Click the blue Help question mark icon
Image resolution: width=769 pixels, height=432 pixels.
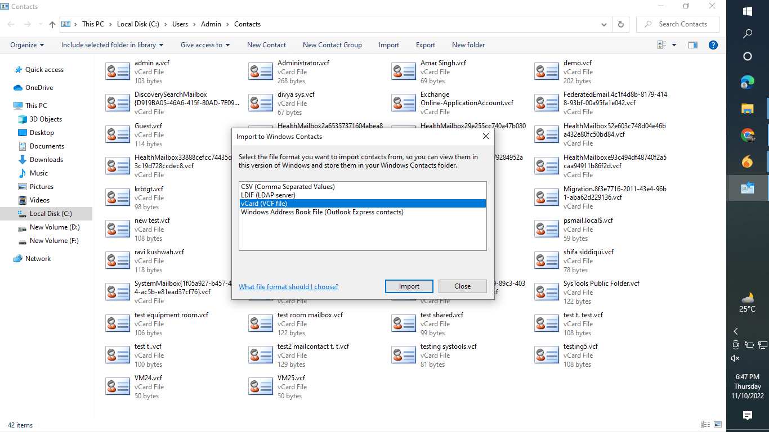(713, 45)
